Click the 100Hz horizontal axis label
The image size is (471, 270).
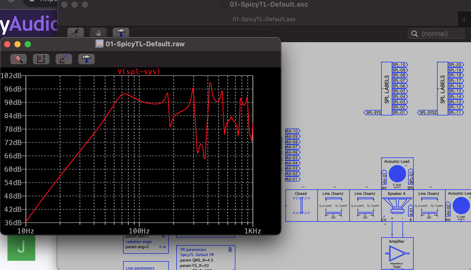(x=139, y=231)
